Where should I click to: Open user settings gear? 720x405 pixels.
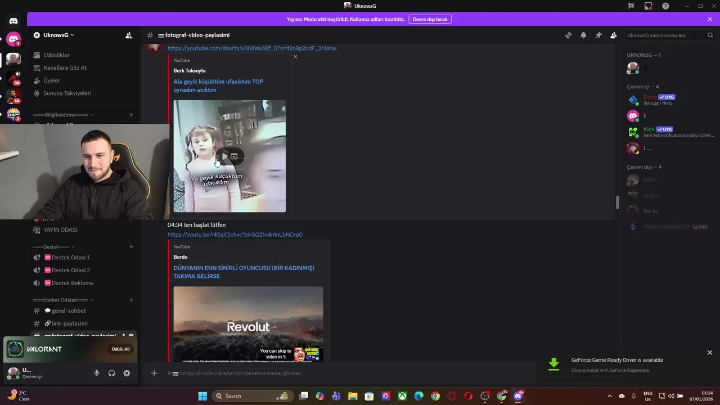pos(127,373)
